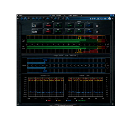The image size is (131, 119).
Task: Click the three-dots icon in toolbar
Action: [x=44, y=19]
